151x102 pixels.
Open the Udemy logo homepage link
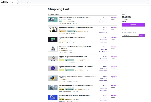4,2
